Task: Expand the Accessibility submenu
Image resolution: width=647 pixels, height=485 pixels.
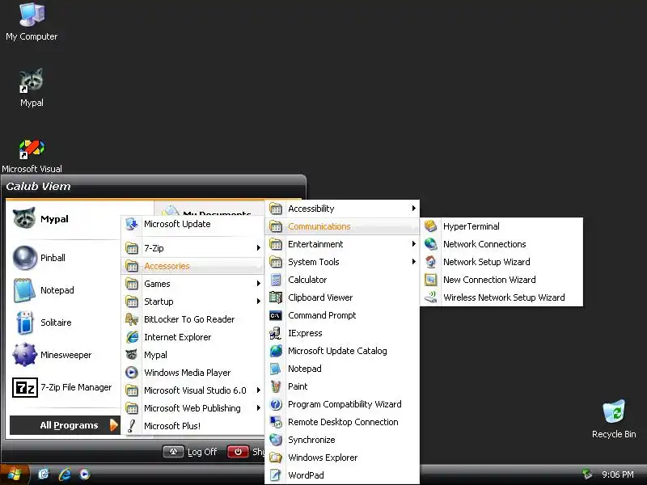Action: pyautogui.click(x=342, y=209)
